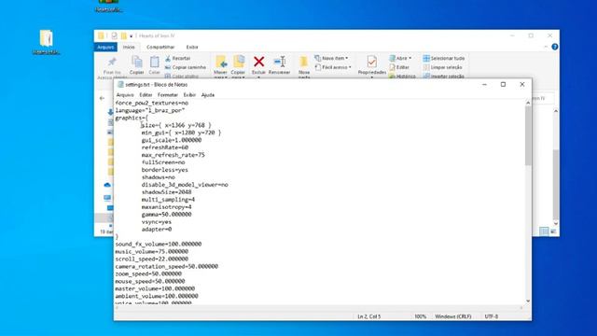Click Windows (CRLF) in Notepad status bar

(453, 316)
